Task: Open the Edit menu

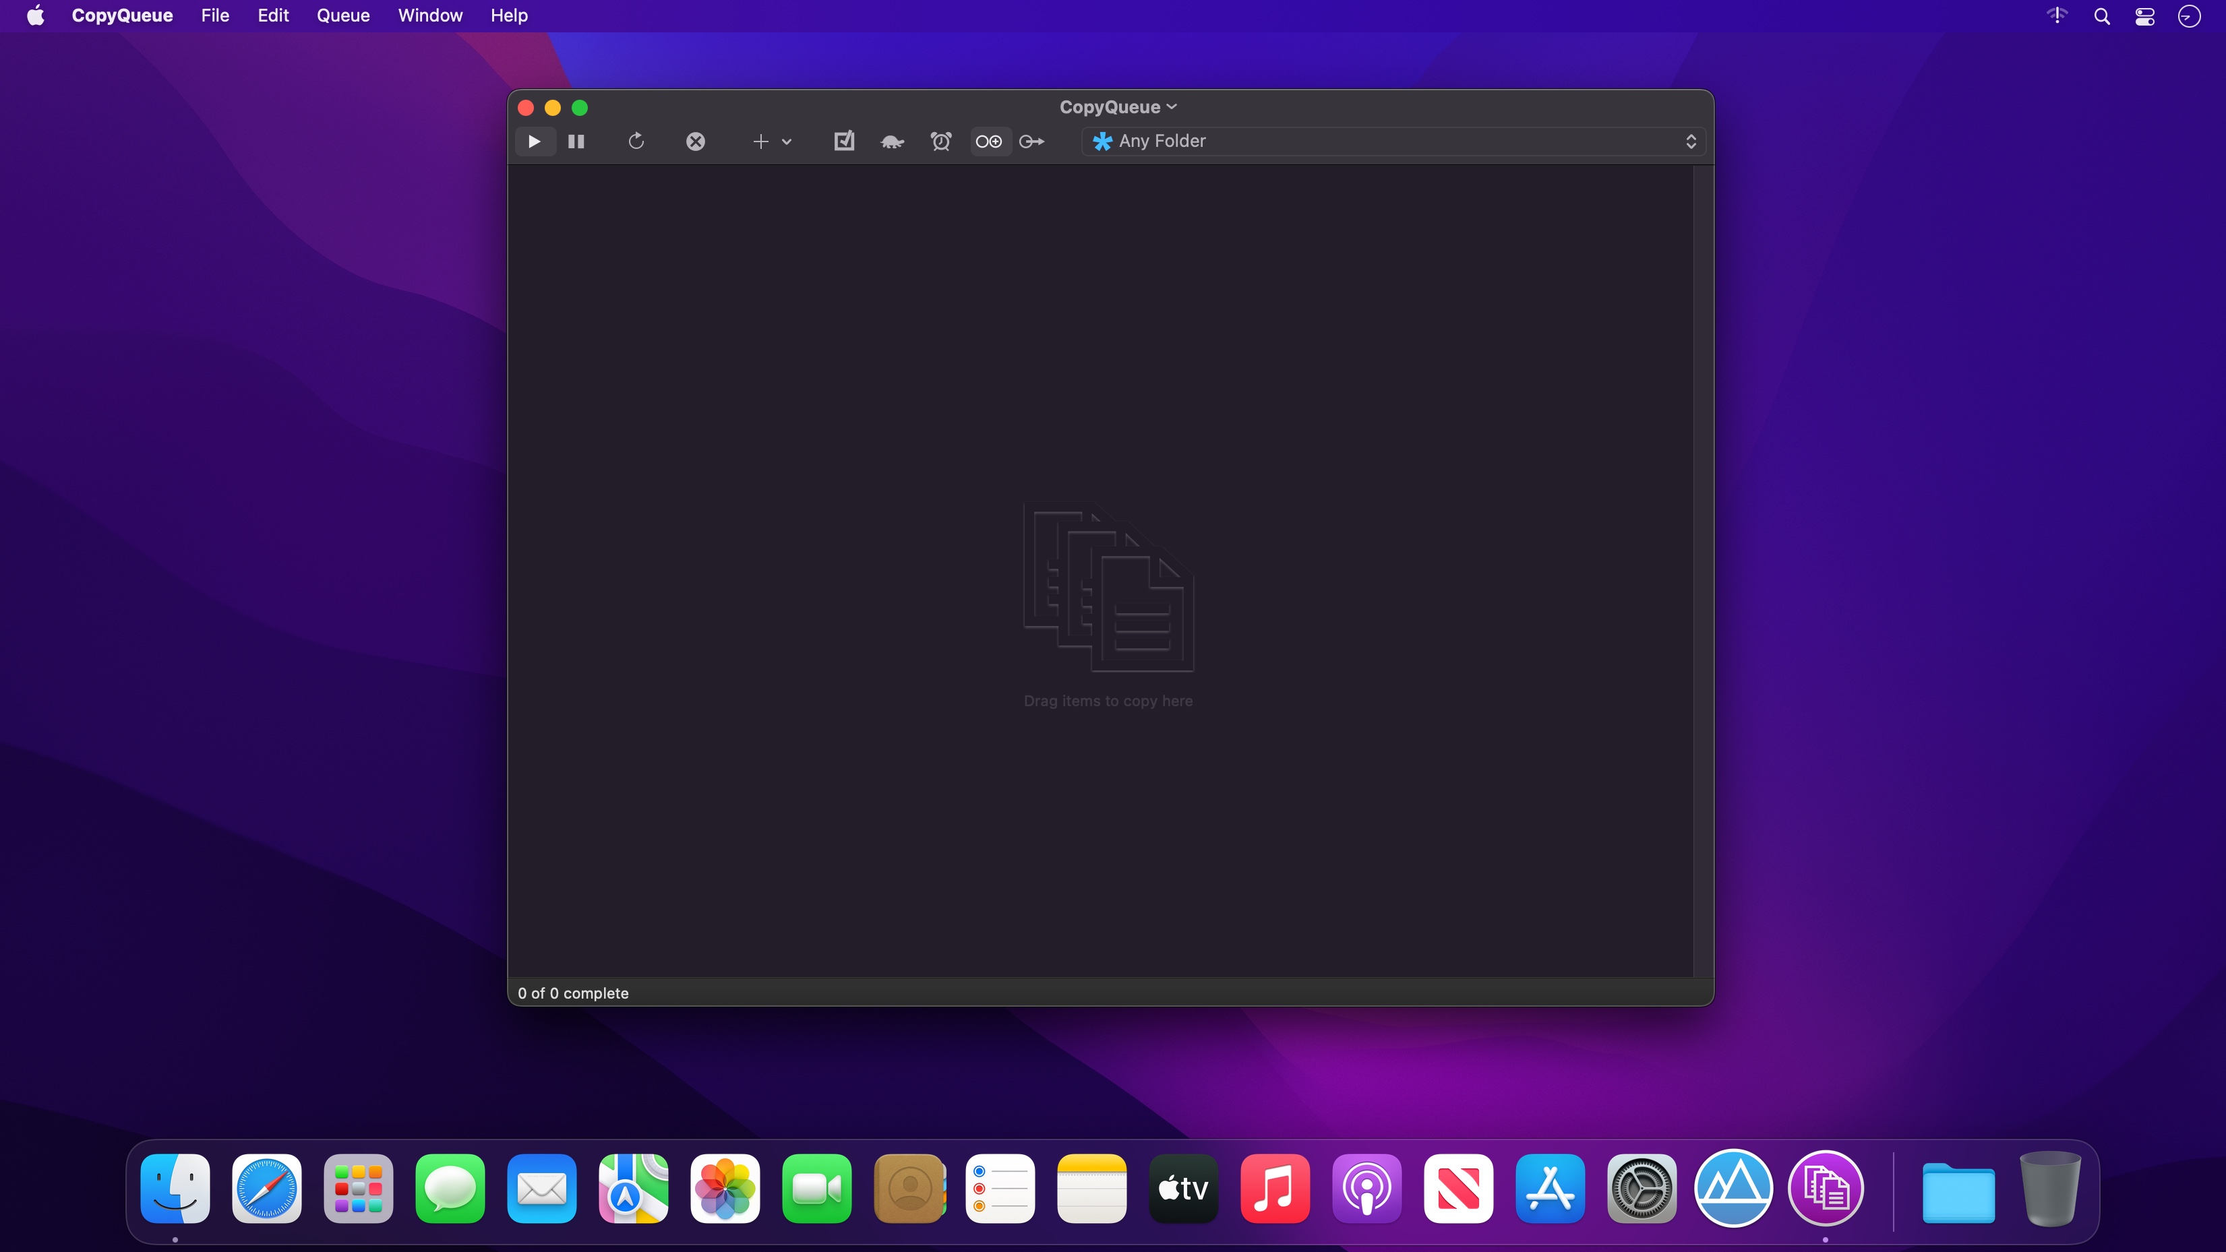Action: (273, 15)
